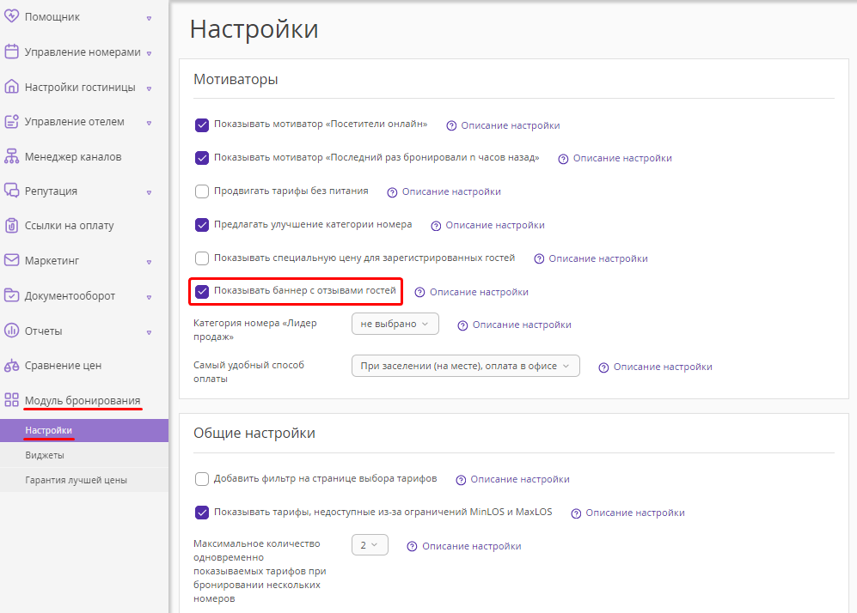Open the Настройки submenu item
Image resolution: width=857 pixels, height=613 pixels.
pos(84,431)
